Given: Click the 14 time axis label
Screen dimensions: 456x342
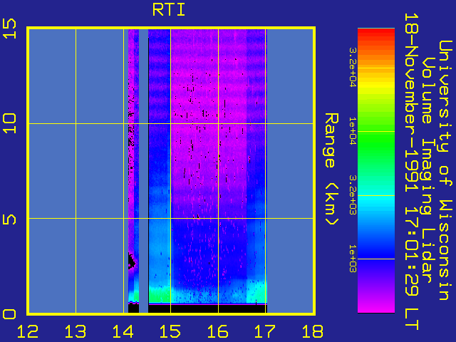Looking at the screenshot, I should (x=123, y=331).
